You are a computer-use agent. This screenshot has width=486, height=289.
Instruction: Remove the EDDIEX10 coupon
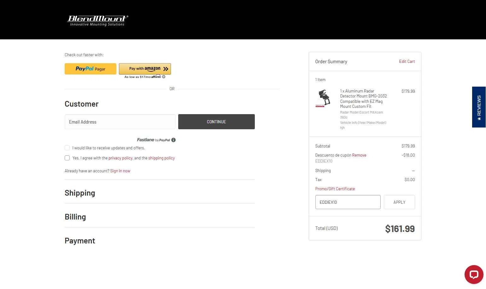coord(359,155)
